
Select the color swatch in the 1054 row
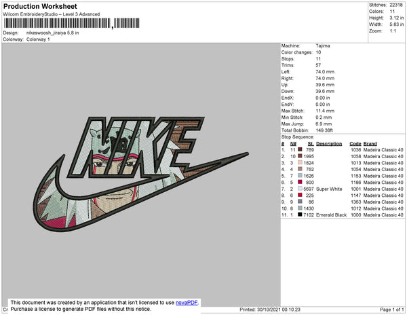pos(300,169)
